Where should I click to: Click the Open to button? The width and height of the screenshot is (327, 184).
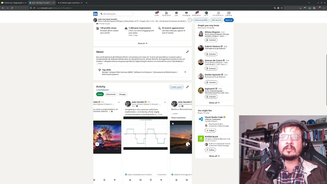(229, 20)
